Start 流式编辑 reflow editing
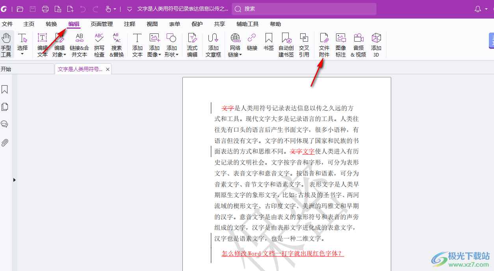This screenshot has height=271, width=494. [192, 45]
